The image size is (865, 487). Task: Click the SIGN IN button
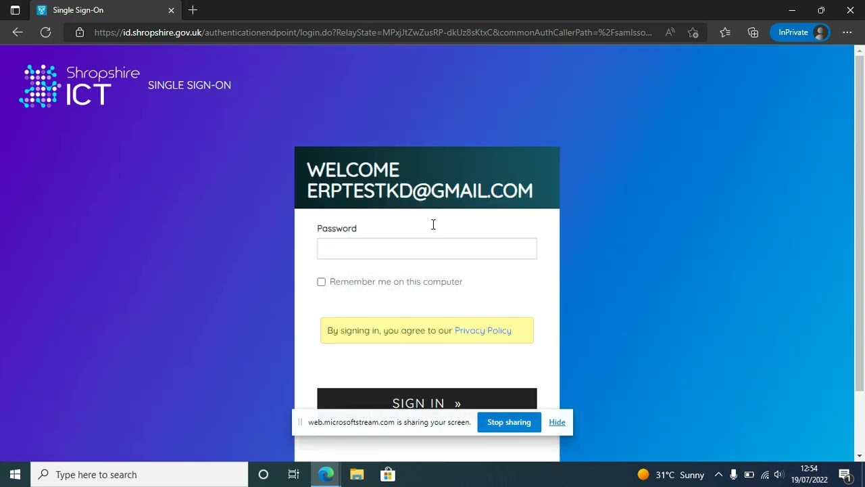427,400
